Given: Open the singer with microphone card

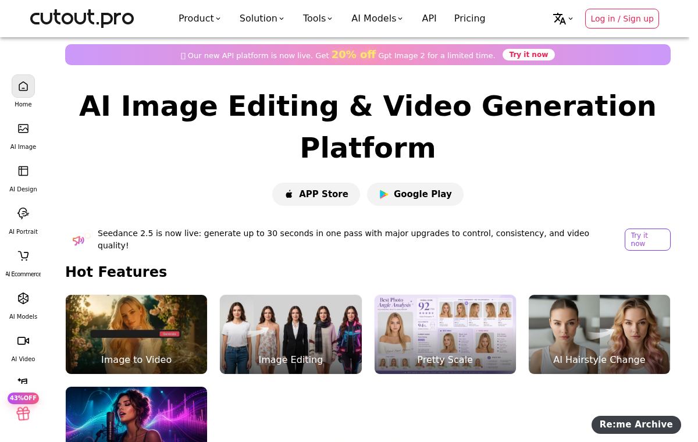Looking at the screenshot, I should (x=136, y=414).
